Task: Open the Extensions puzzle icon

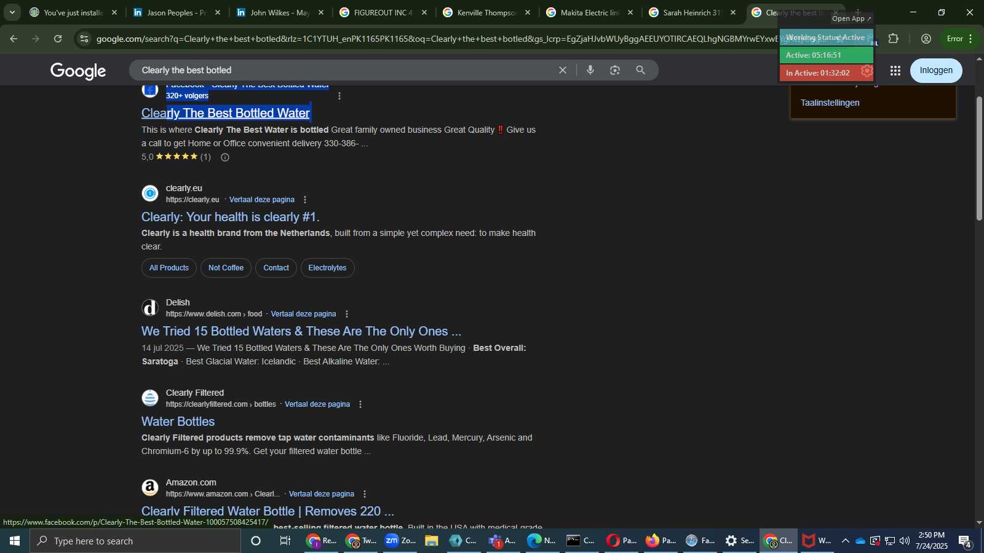Action: click(x=894, y=39)
